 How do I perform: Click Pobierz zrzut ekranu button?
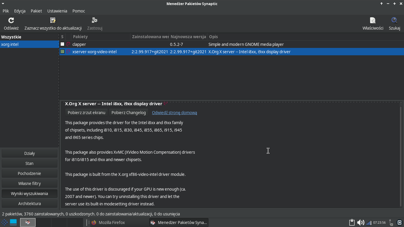86,113
